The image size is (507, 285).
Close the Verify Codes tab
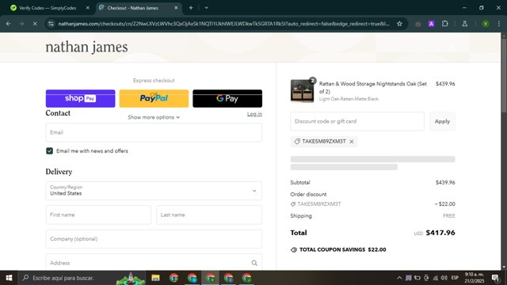pyautogui.click(x=88, y=8)
